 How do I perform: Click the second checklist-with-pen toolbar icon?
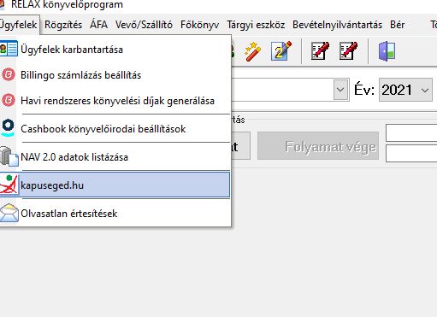click(x=348, y=51)
